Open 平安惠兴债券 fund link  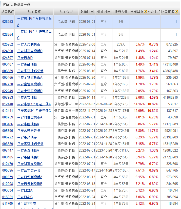tap(27, 137)
